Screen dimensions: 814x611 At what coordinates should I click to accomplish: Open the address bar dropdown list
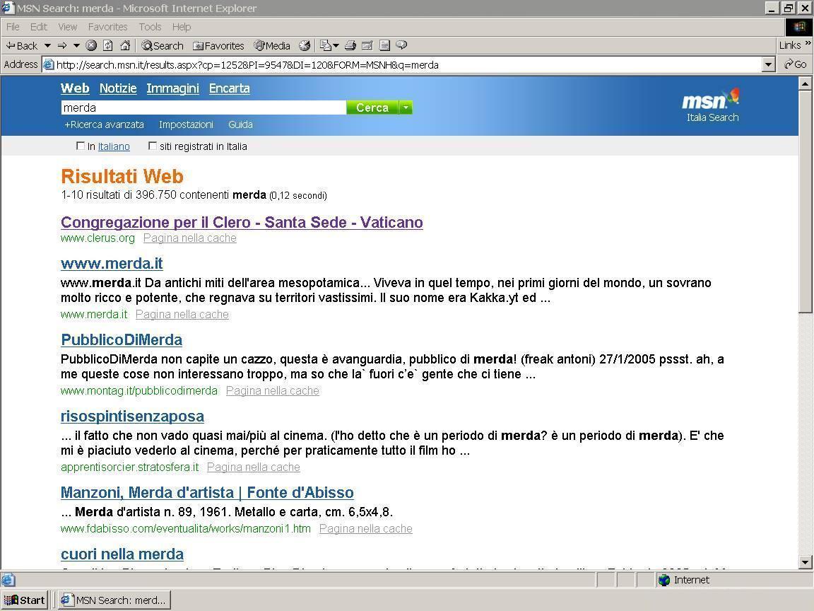point(769,64)
